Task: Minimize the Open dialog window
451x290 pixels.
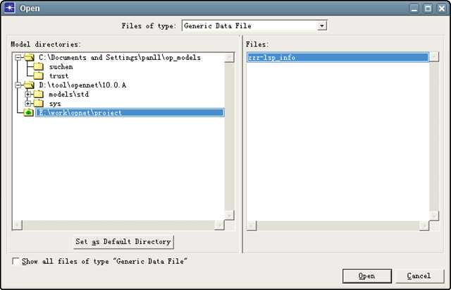Action: click(x=414, y=8)
